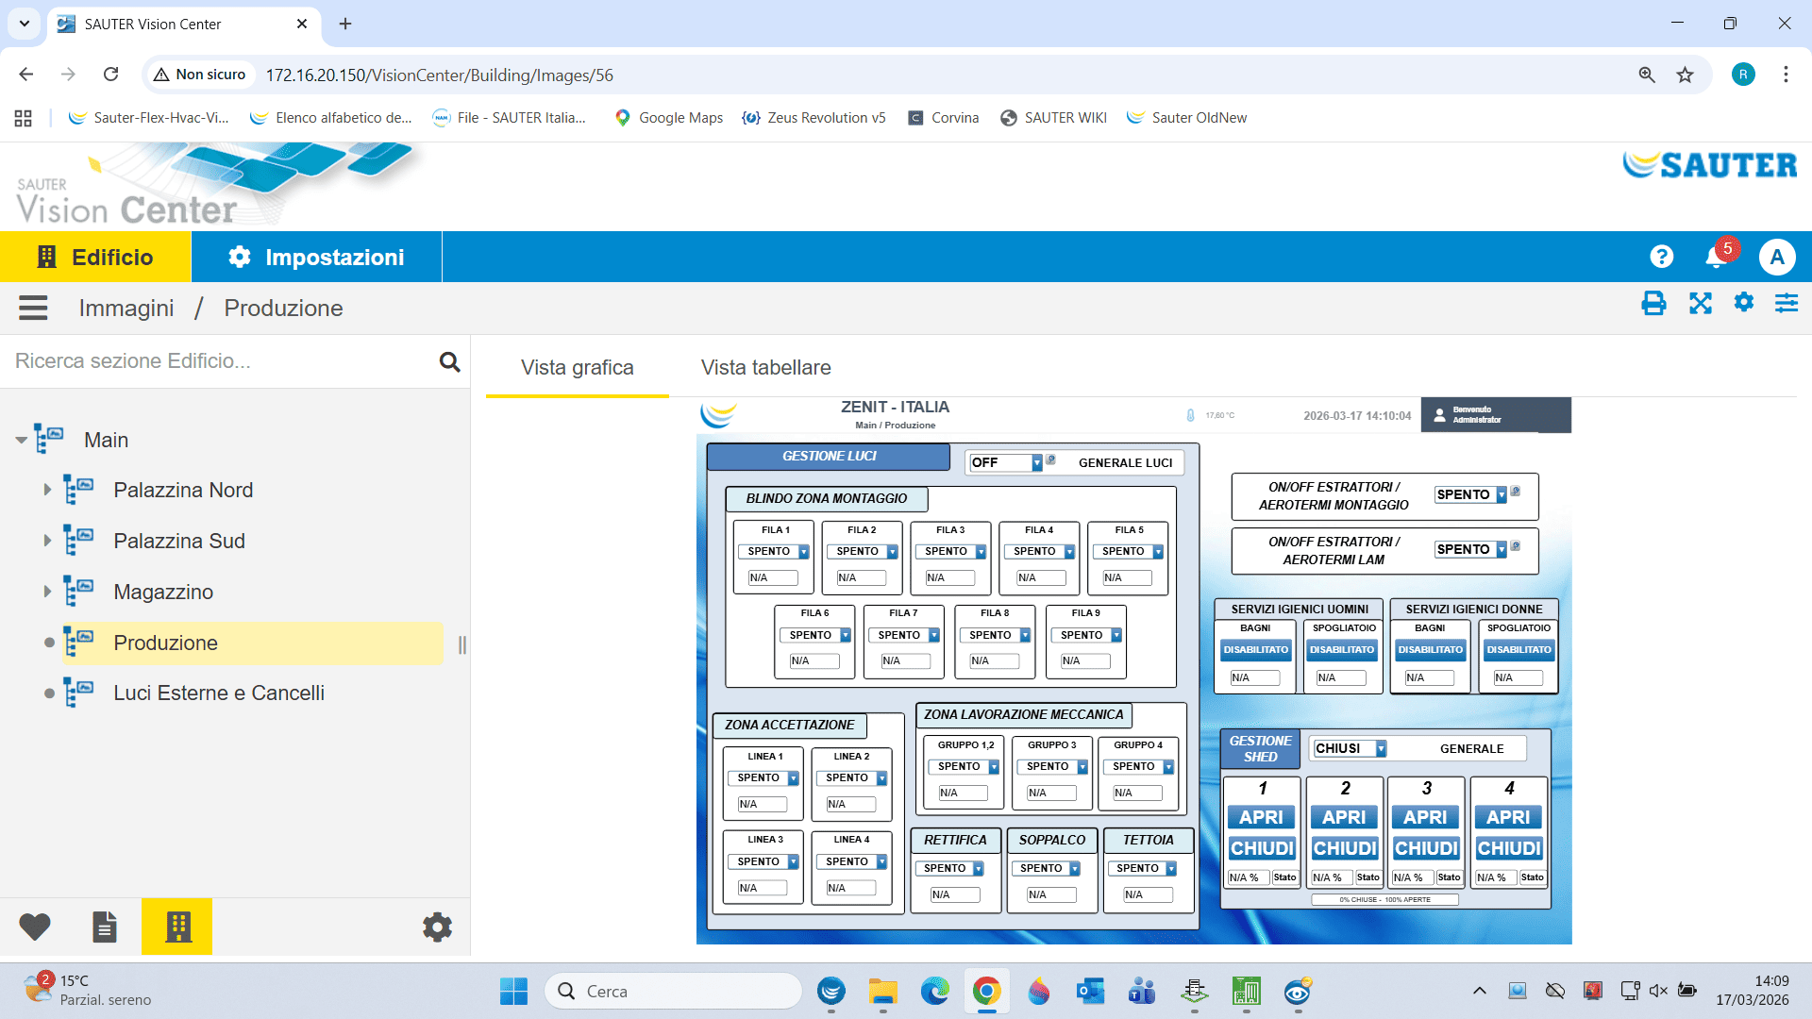Toggle fullscreen expand arrows icon

1700,304
